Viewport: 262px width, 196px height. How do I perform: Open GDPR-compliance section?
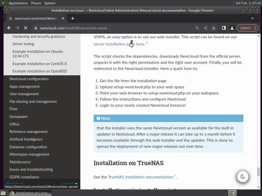24,177
